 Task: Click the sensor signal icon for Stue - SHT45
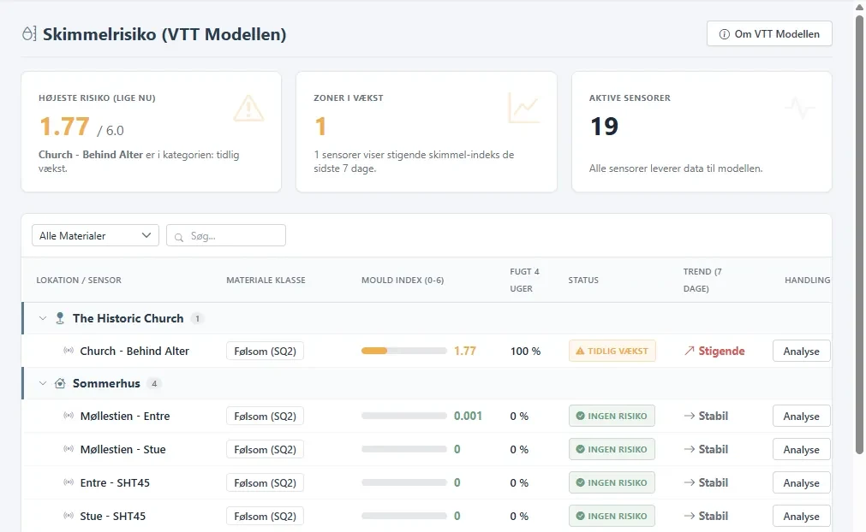69,516
